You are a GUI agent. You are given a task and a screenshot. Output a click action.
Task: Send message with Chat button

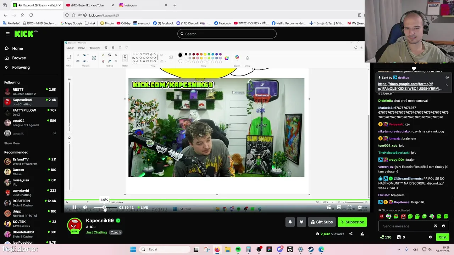pos(442,237)
